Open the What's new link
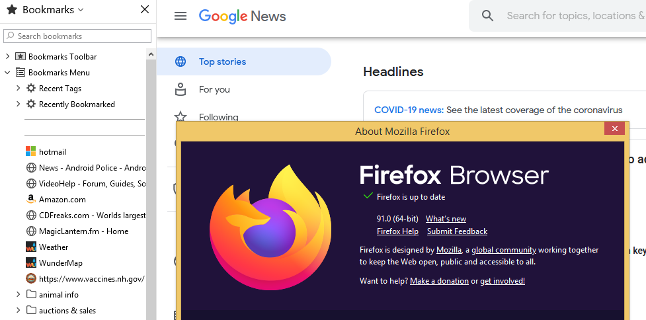646x320 pixels. click(x=446, y=219)
